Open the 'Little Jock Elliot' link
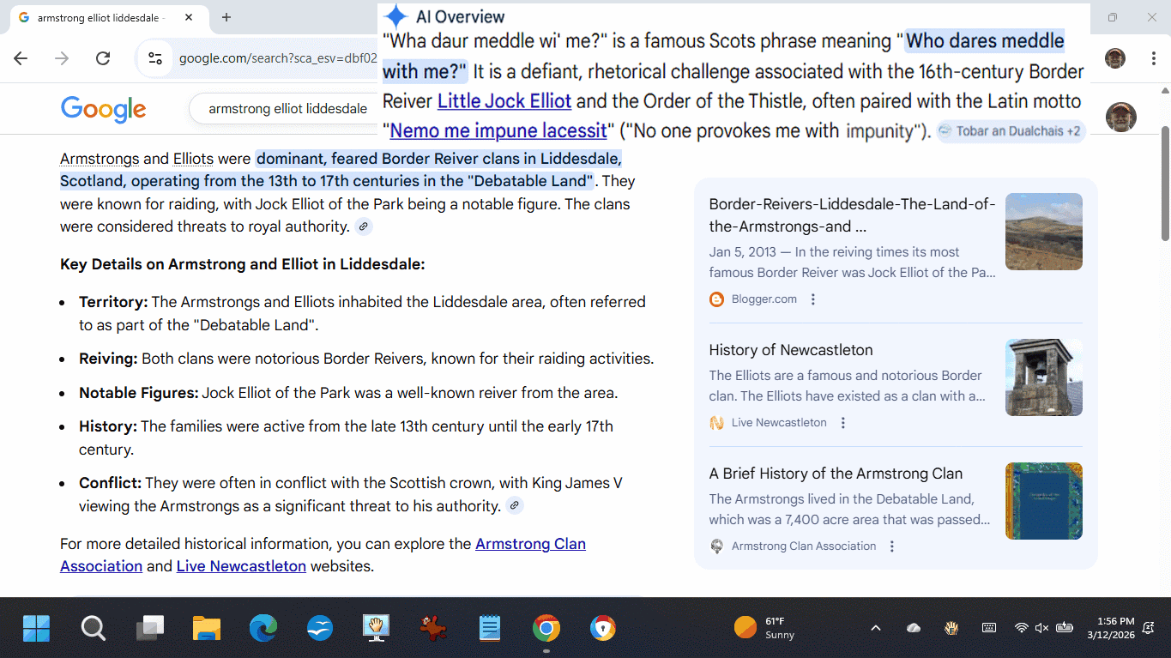This screenshot has width=1171, height=658. 504,101
